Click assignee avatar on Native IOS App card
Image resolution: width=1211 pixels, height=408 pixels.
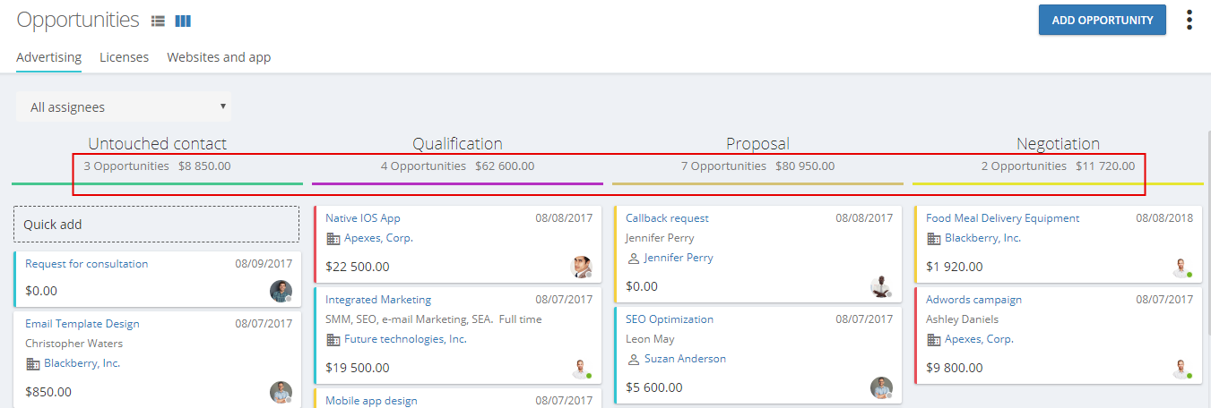click(581, 267)
